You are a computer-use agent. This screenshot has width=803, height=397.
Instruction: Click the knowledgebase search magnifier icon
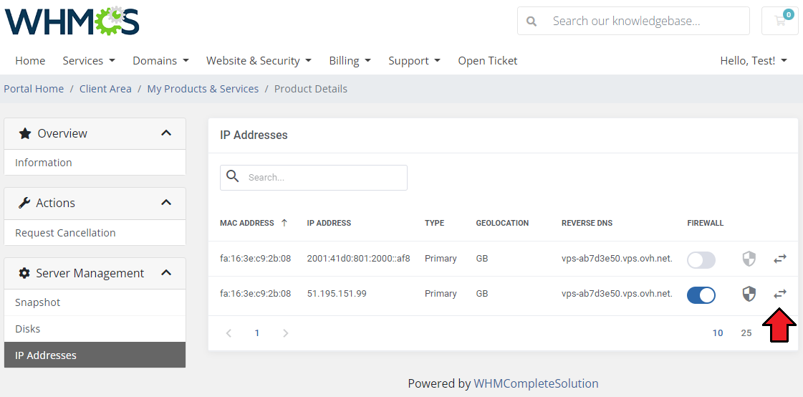pos(532,21)
